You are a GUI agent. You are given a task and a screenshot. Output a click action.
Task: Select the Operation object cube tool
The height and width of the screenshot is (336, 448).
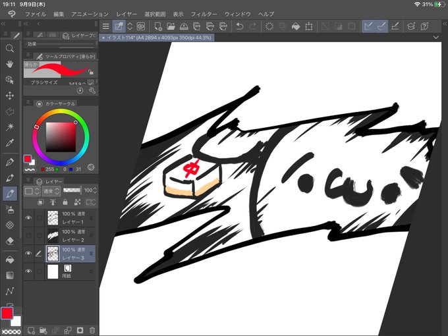pyautogui.click(x=10, y=80)
